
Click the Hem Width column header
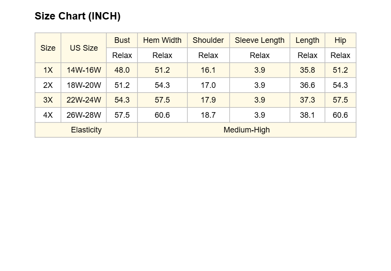point(162,40)
